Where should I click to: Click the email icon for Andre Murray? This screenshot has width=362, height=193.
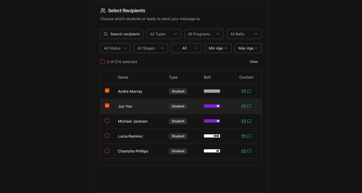pos(244,91)
